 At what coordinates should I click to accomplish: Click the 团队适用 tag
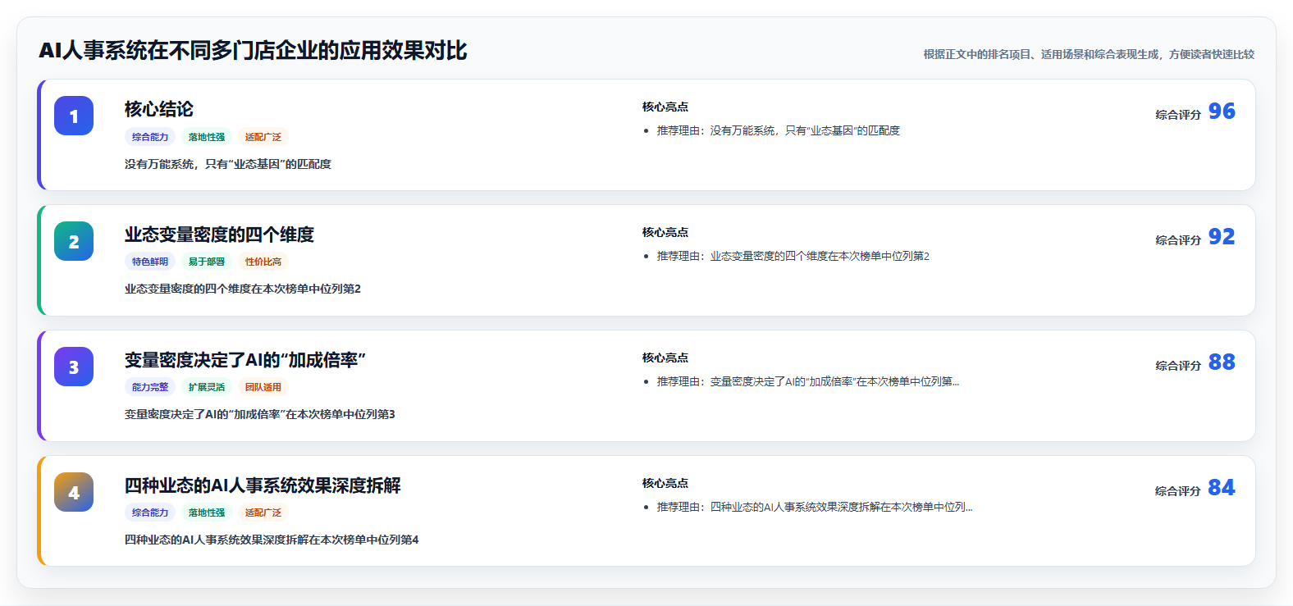click(263, 387)
